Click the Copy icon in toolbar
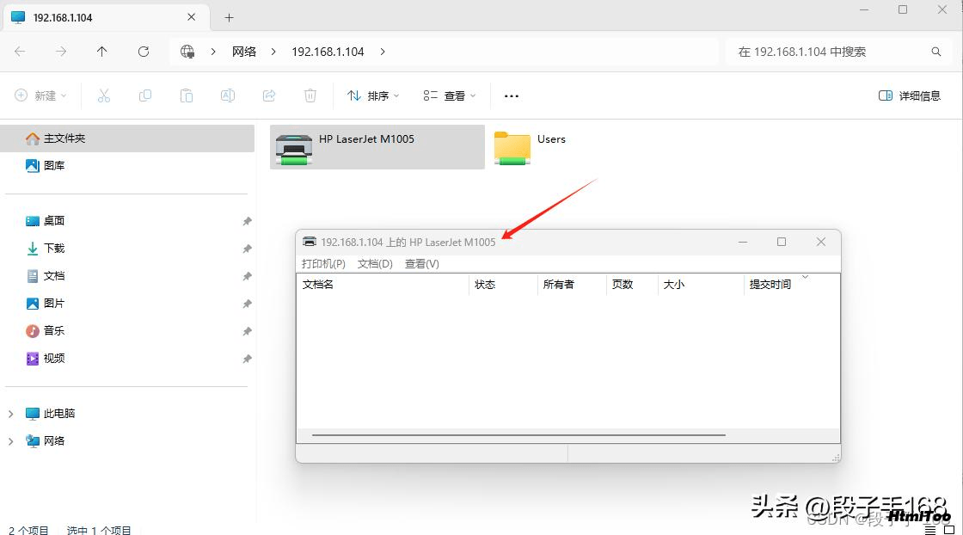 (x=145, y=95)
